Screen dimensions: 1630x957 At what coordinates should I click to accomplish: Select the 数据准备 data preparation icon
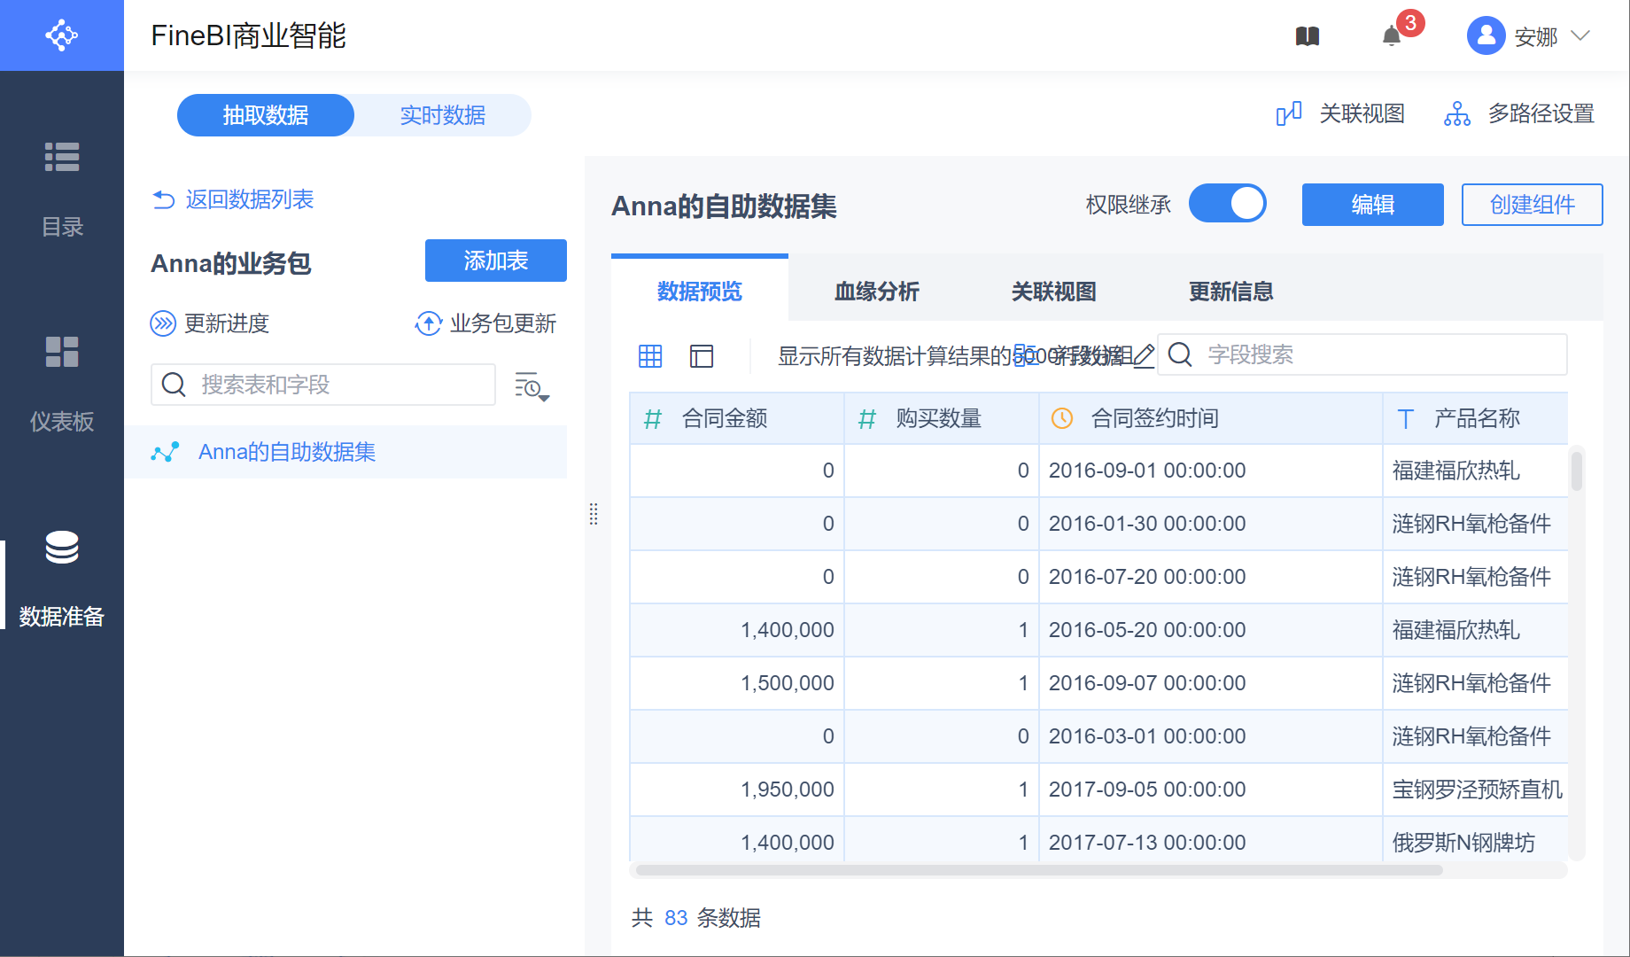62,548
